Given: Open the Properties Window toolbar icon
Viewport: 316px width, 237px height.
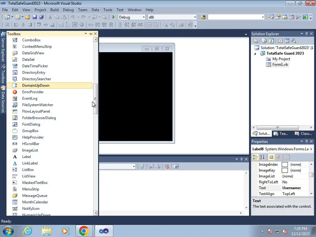Looking at the screenshot, I should [278, 17].
